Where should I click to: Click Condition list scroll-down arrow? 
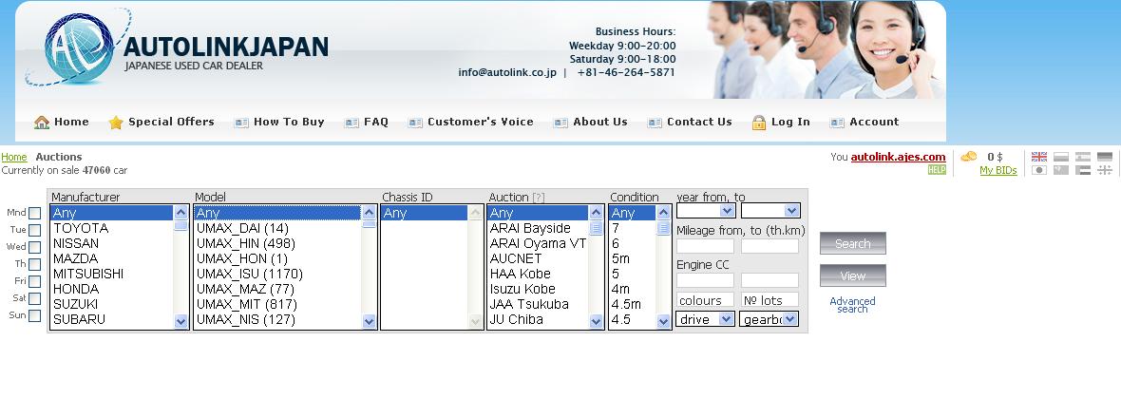tap(663, 322)
